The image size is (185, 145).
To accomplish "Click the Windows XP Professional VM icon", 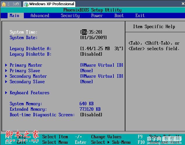I will coord(26,4).
